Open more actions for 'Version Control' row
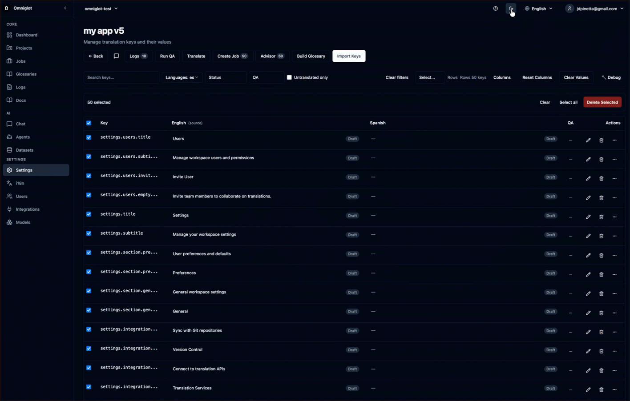630x401 pixels. [x=614, y=351]
